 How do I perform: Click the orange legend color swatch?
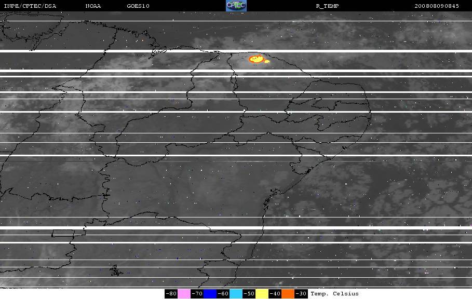point(288,294)
